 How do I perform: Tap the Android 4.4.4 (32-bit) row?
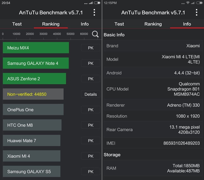[x=153, y=73]
